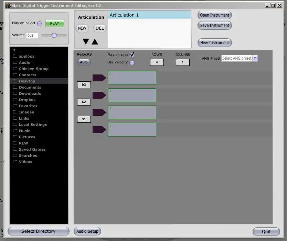The width and height of the screenshot is (287, 241).
Task: Toggle the Play on select option
Action: pos(39,23)
